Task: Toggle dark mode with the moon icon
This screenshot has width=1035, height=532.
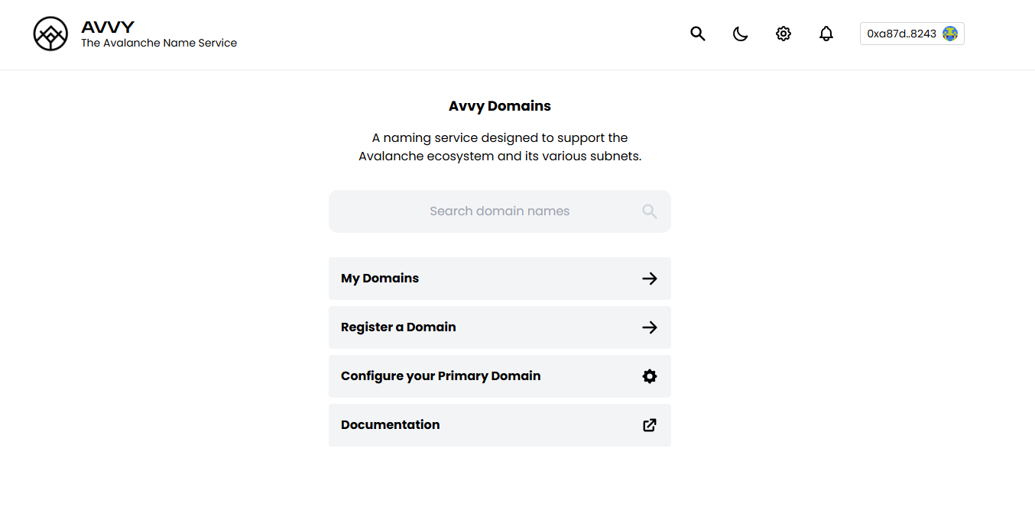Action: [740, 34]
